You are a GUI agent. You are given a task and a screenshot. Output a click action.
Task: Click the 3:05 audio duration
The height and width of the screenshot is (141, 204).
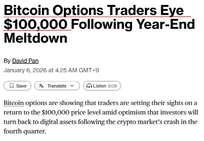click(x=112, y=86)
